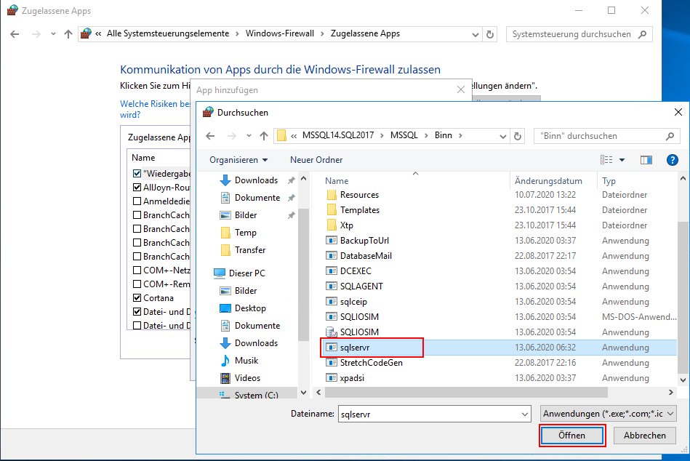This screenshot has height=461, width=690.
Task: Sort files by Name column
Action: pyautogui.click(x=337, y=181)
